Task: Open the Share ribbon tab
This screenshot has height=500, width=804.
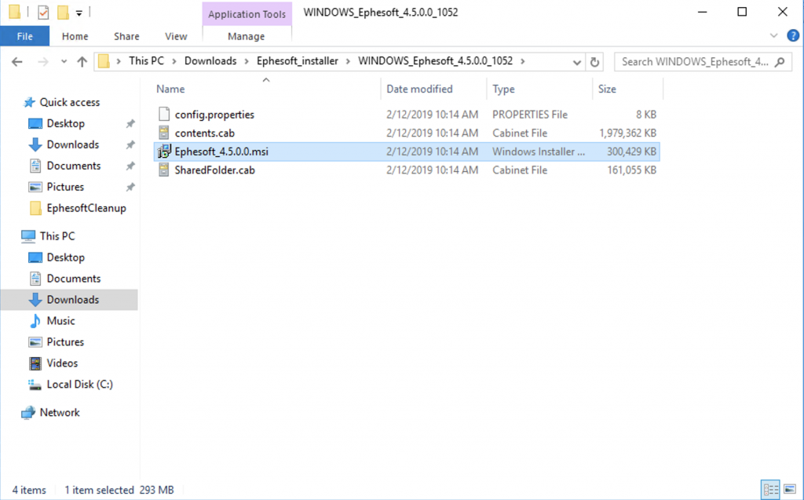Action: click(x=126, y=36)
